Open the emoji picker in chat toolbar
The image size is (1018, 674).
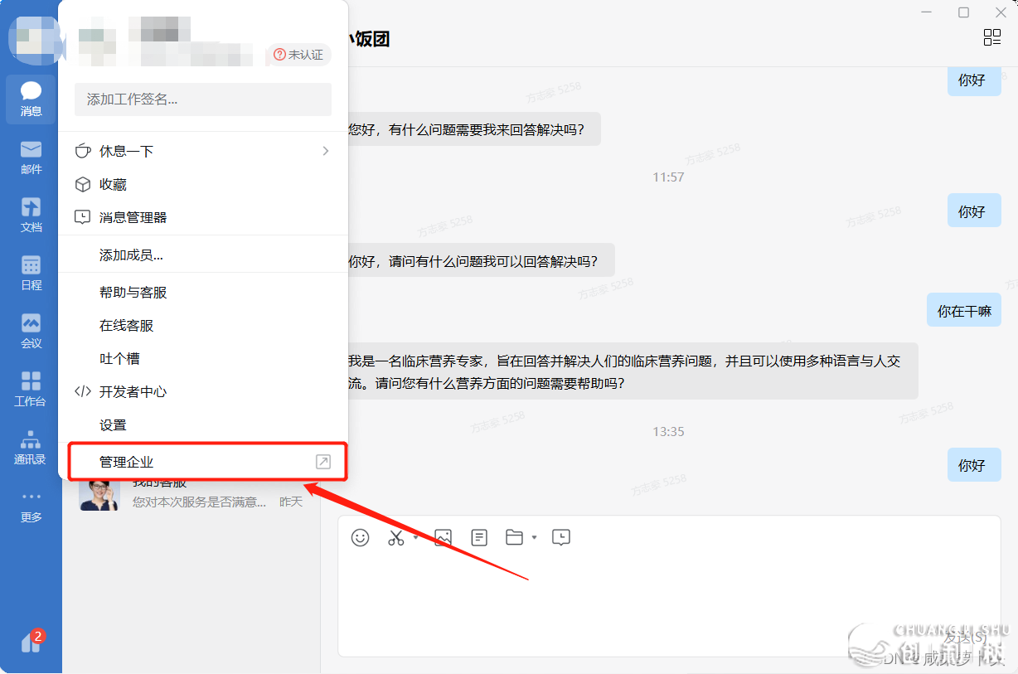click(x=360, y=537)
